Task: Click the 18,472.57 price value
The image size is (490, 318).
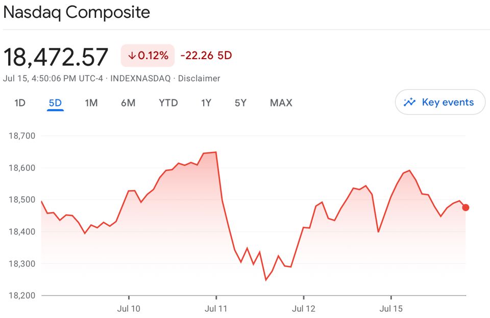Action: point(56,57)
